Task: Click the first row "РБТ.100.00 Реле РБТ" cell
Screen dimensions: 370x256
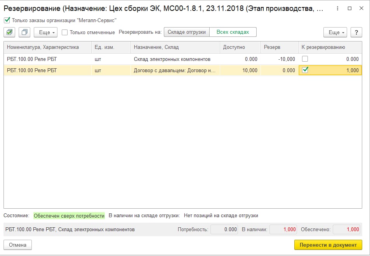Action: [x=48, y=59]
